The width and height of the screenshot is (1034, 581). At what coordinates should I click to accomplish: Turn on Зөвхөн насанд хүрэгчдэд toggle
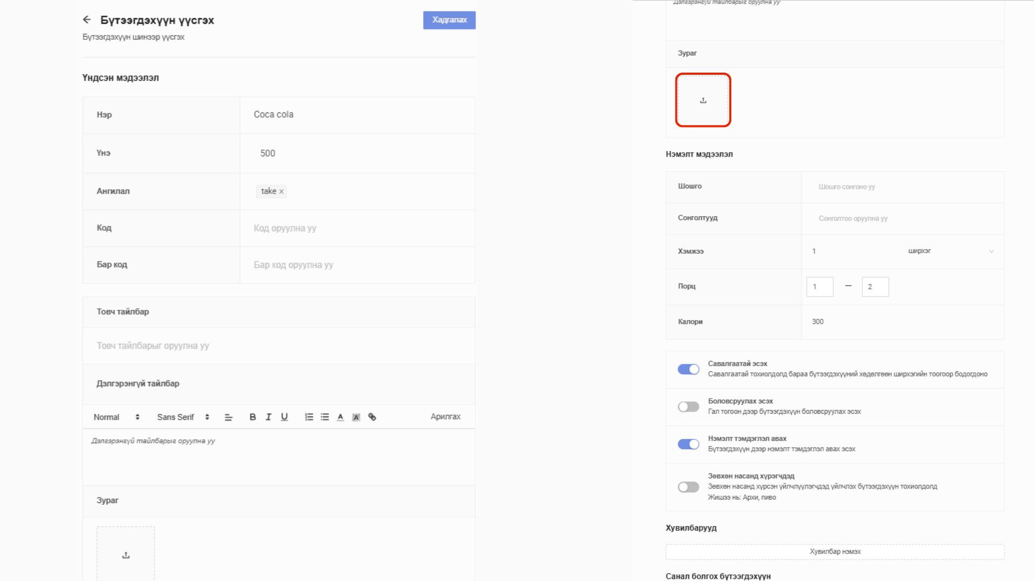point(688,487)
